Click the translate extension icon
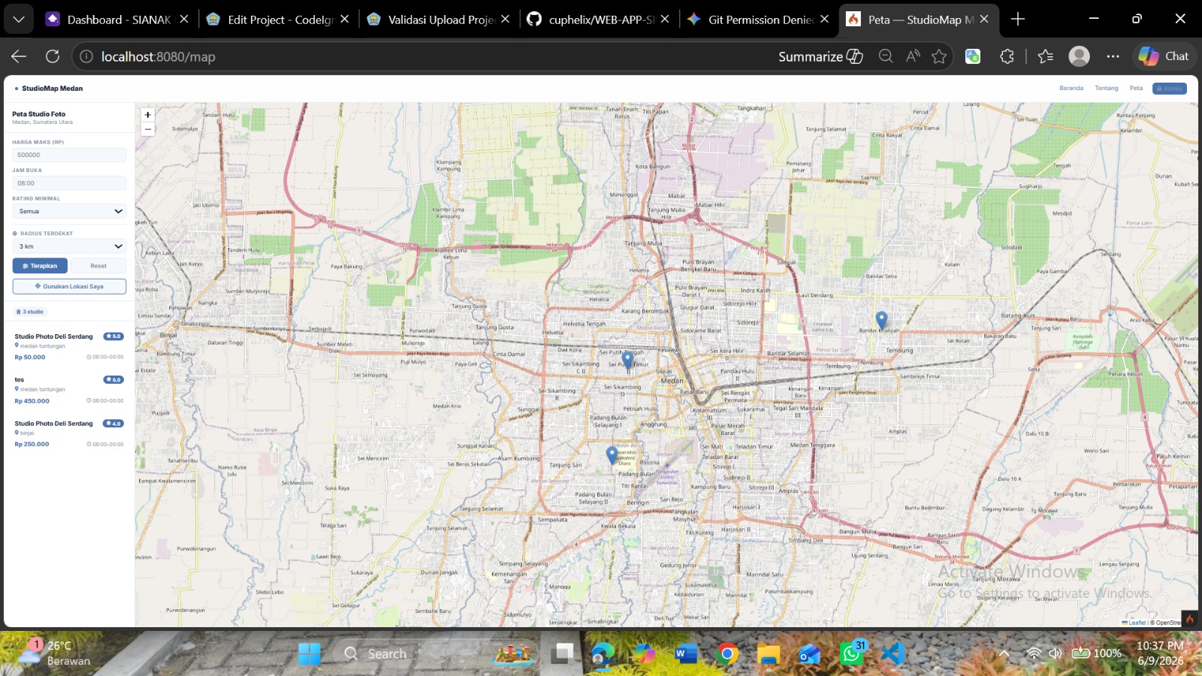Viewport: 1202px width, 676px height. click(x=973, y=56)
